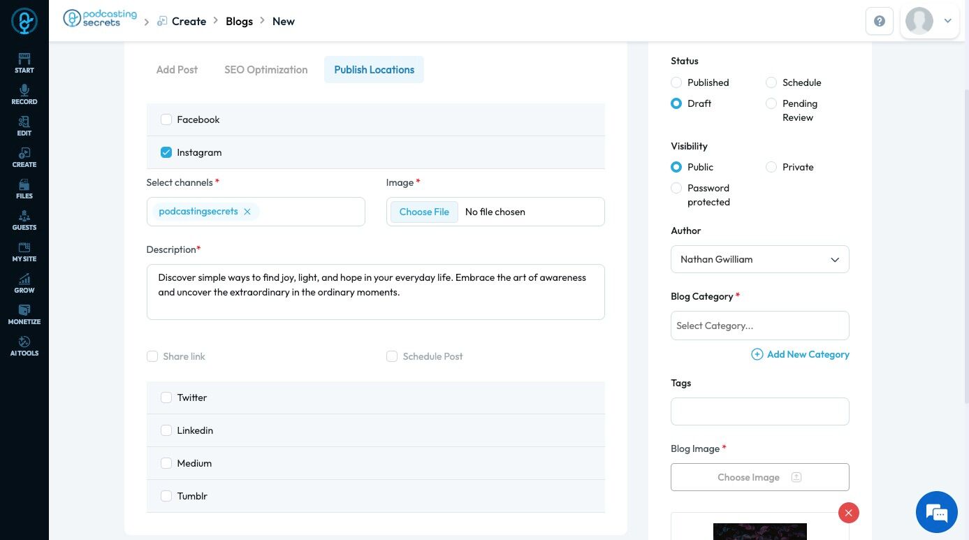Tick the Schedule Post checkbox
The width and height of the screenshot is (969, 540).
pos(392,356)
